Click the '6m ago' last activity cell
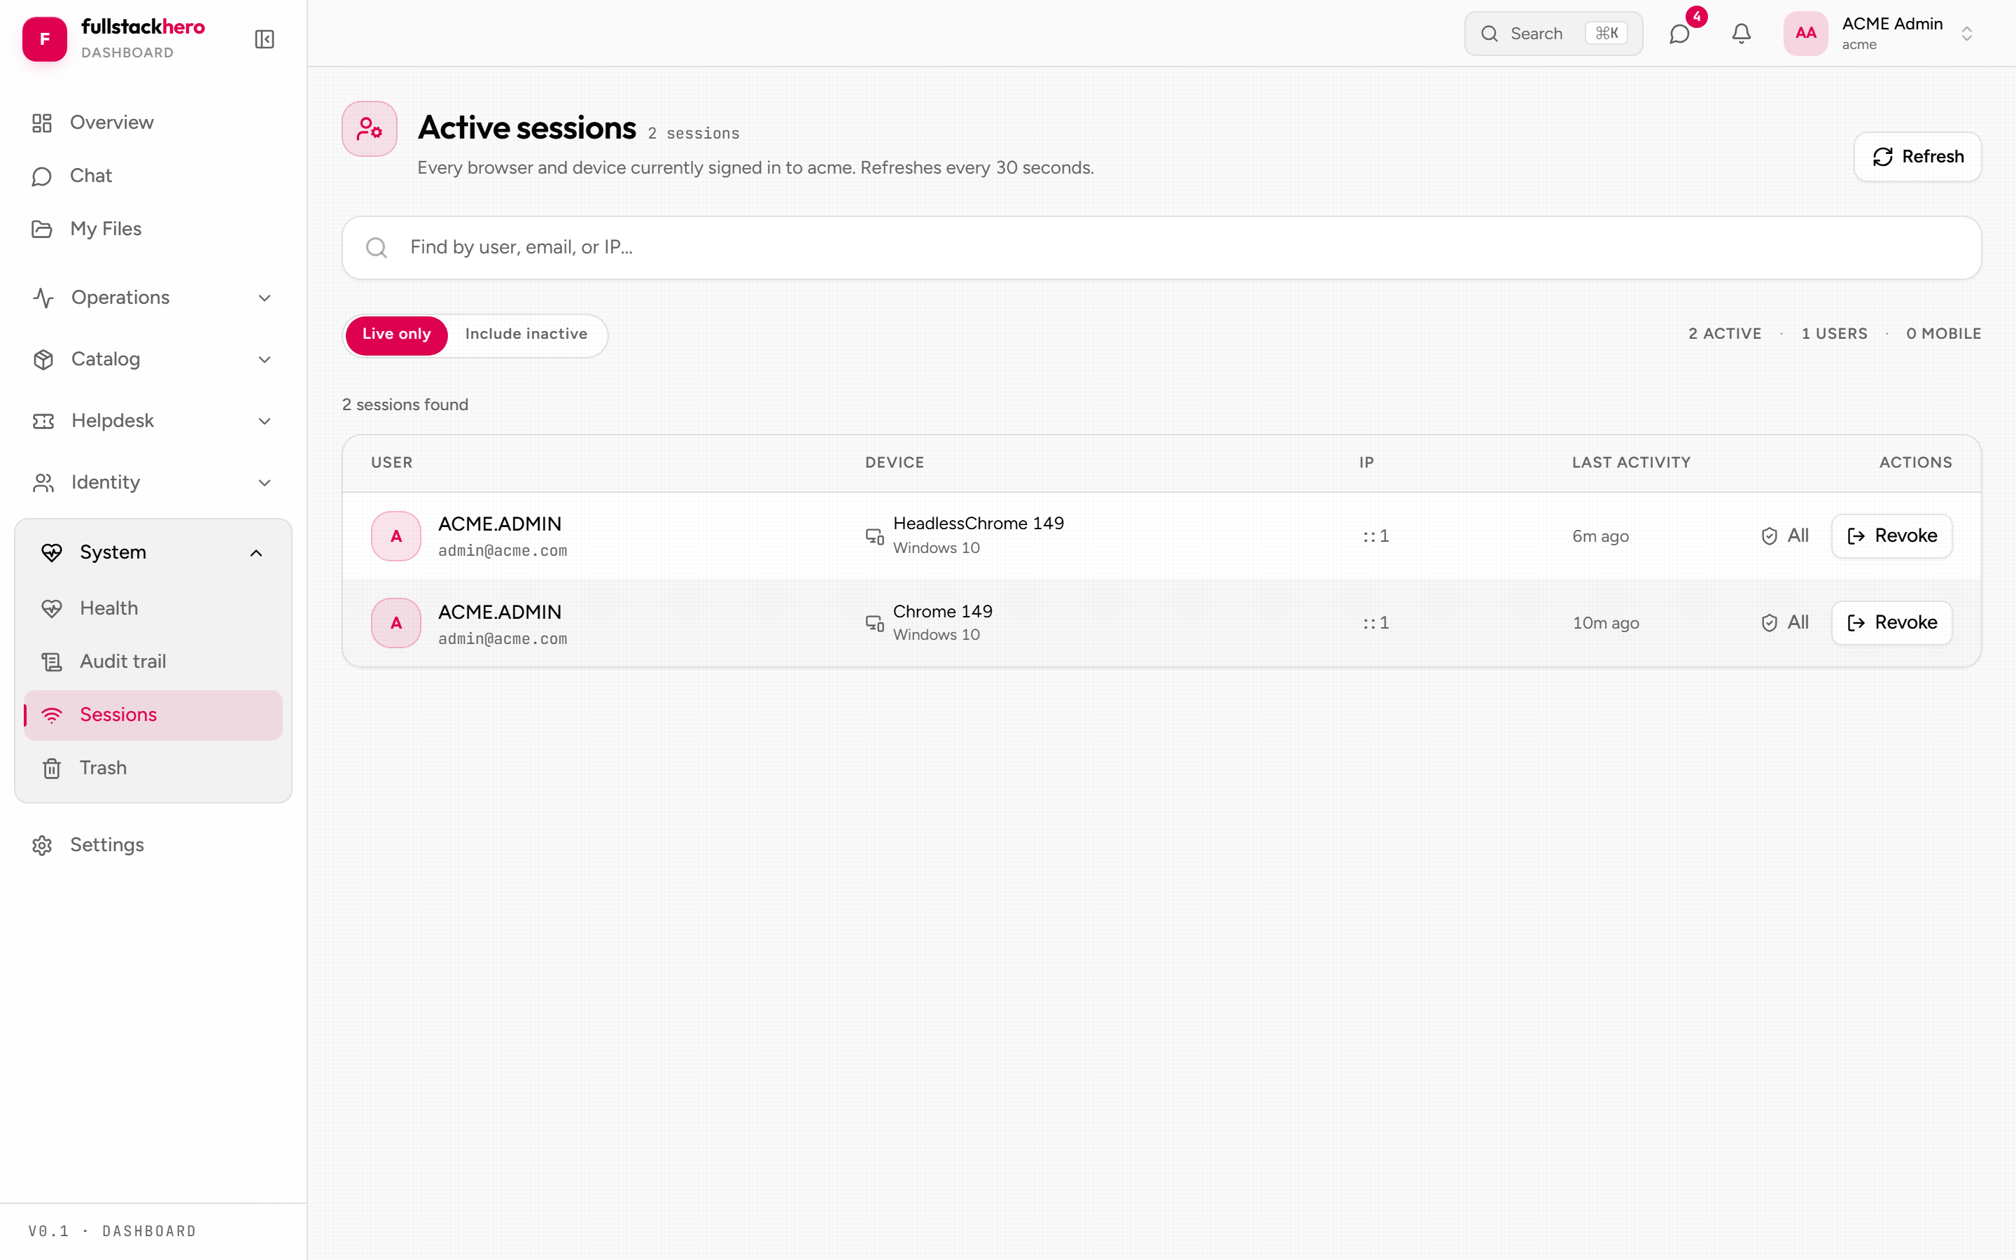The width and height of the screenshot is (2016, 1260). (x=1600, y=535)
